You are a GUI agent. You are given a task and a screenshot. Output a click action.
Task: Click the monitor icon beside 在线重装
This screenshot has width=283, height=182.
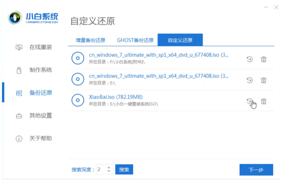click(x=19, y=47)
